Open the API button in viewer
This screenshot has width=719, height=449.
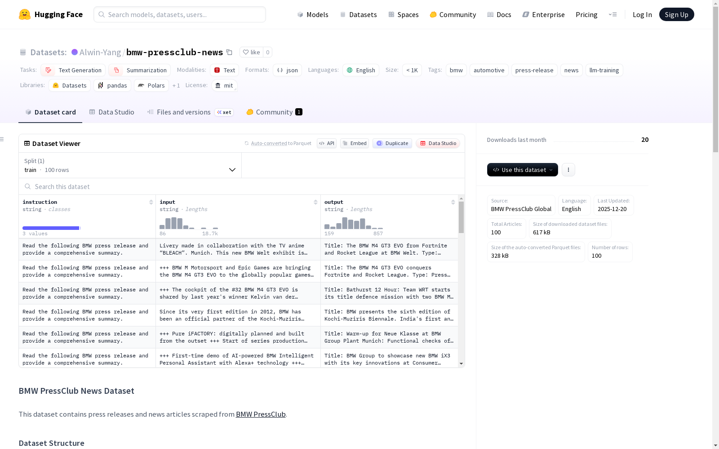pos(327,143)
